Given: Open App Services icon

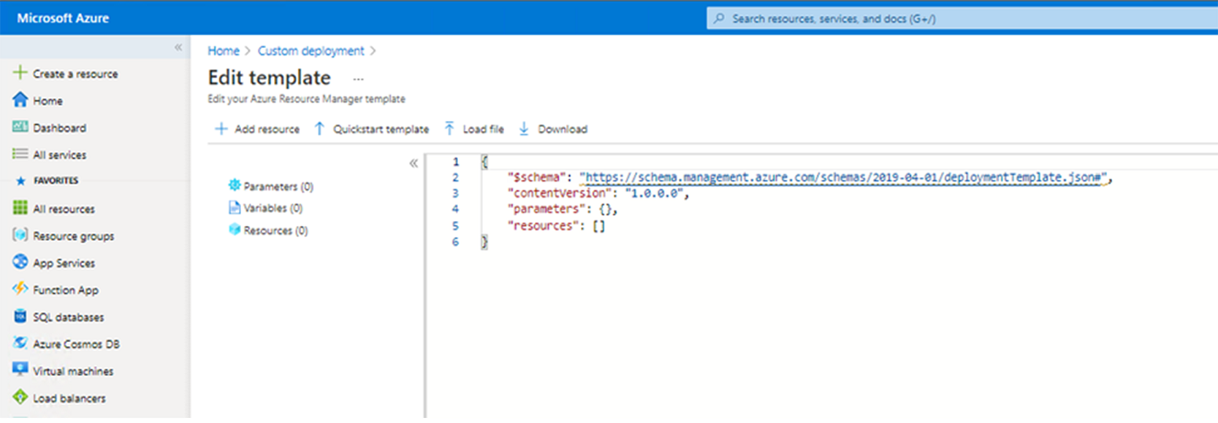Looking at the screenshot, I should pos(20,262).
